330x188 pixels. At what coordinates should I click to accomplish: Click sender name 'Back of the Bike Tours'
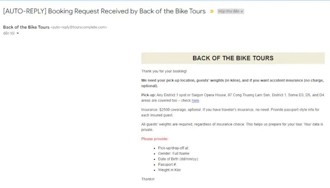26,27
